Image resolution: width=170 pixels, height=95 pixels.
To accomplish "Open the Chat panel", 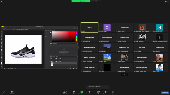I will [x=74, y=92].
